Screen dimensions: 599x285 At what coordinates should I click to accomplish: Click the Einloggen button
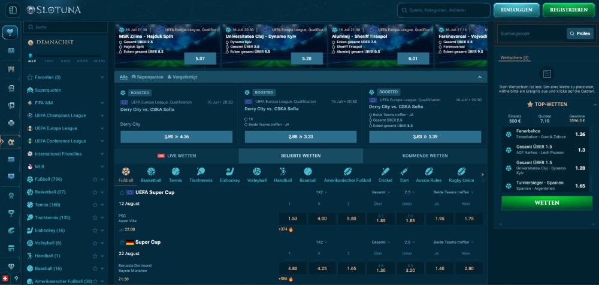point(516,10)
